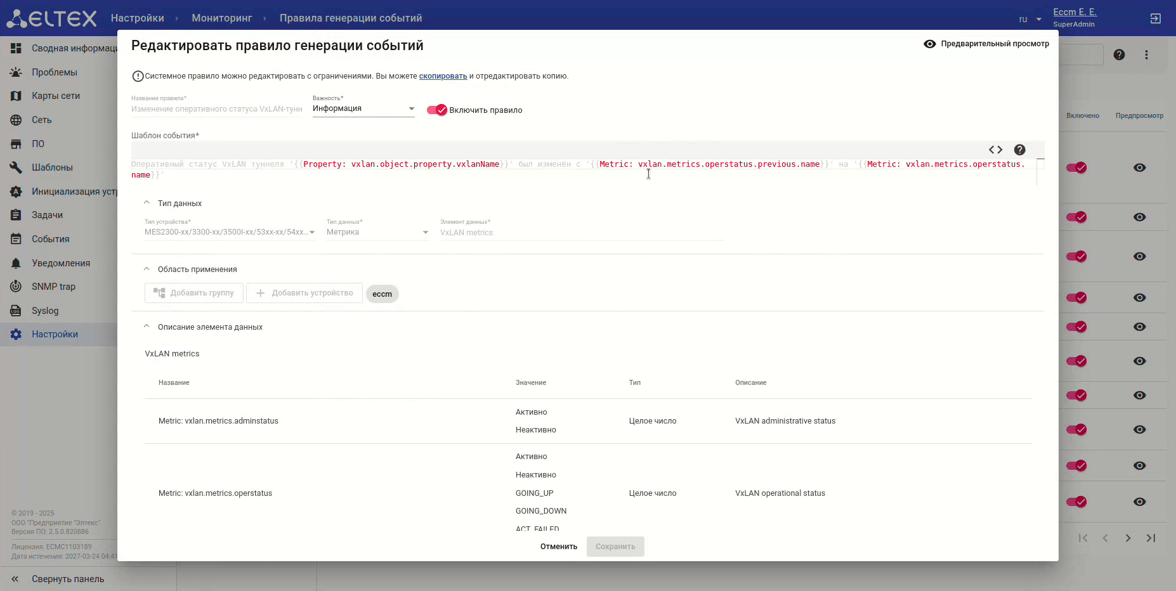The image size is (1176, 591).
Task: Open SNMP trap section in sidebar
Action: point(53,287)
